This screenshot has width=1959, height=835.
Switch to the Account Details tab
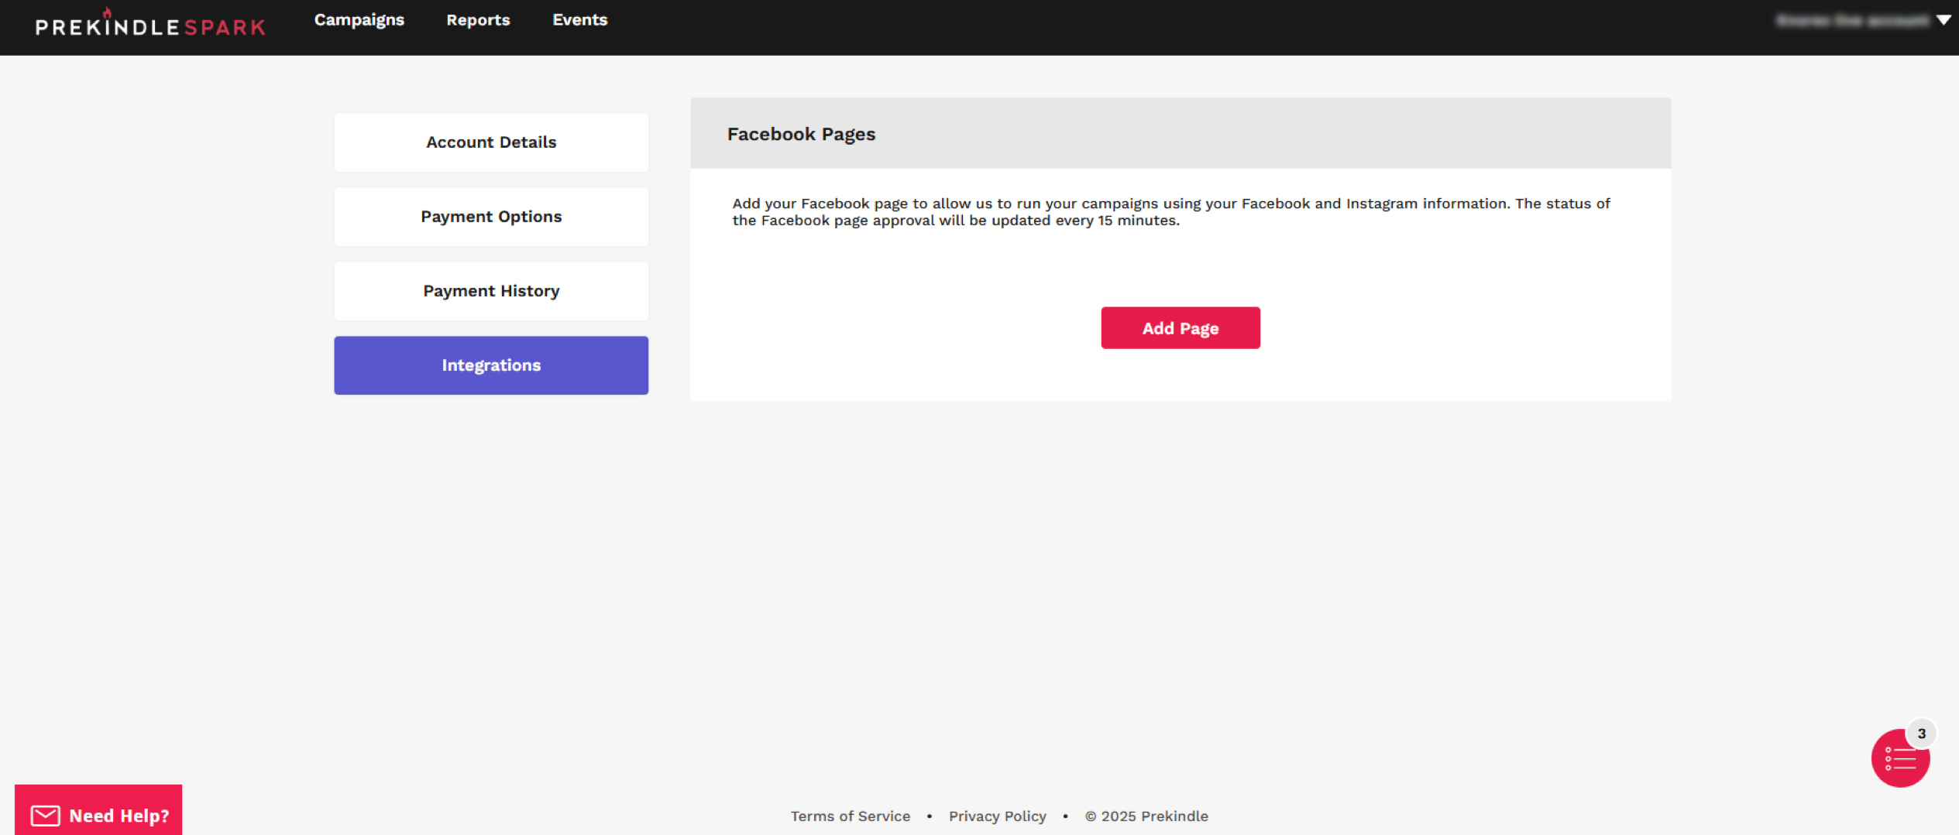click(491, 142)
